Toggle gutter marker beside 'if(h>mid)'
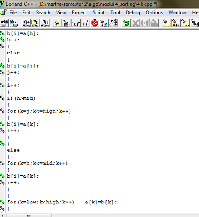199x217 pixels. point(2,98)
